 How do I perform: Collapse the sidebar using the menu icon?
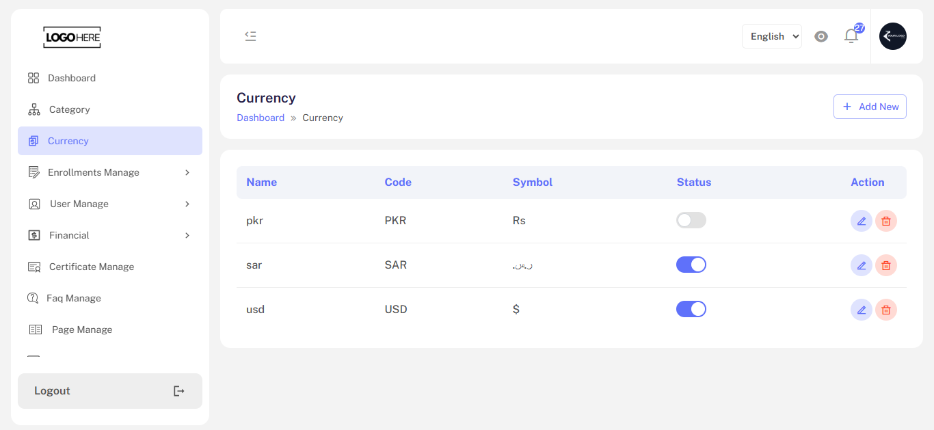point(251,36)
